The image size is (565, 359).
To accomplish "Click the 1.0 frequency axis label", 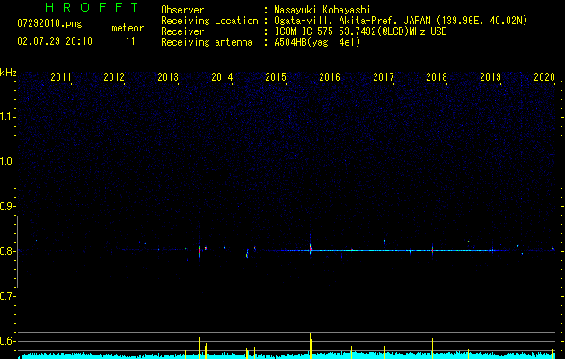I will pos(7,162).
